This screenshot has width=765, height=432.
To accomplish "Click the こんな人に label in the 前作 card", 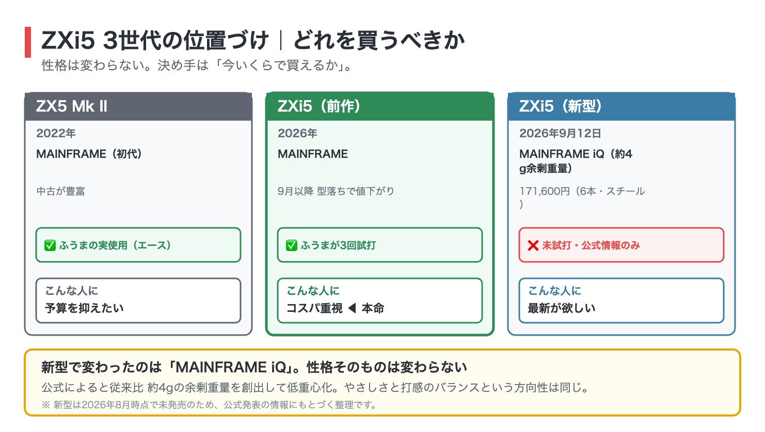I will [313, 291].
